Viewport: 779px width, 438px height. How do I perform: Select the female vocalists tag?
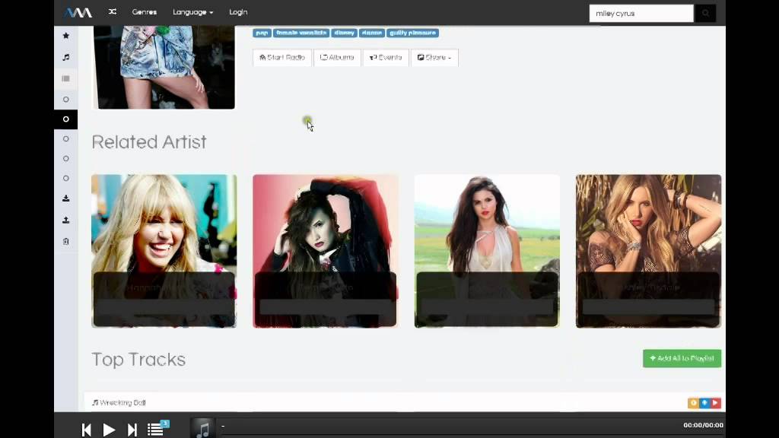(x=301, y=33)
